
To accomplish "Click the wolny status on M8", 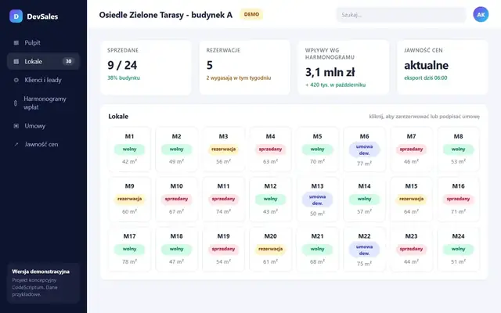I will coord(458,149).
